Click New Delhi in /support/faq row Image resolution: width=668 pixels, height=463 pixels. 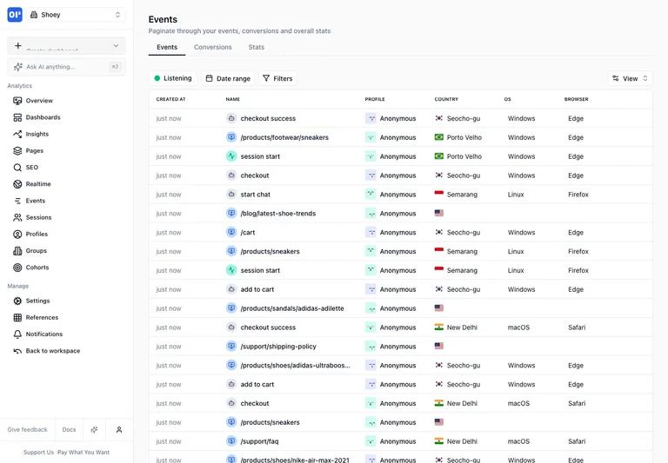(462, 442)
